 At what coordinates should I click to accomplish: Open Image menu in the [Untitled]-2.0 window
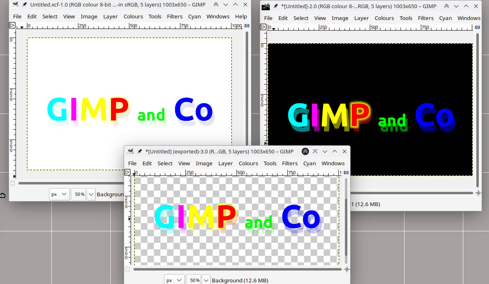coord(340,18)
